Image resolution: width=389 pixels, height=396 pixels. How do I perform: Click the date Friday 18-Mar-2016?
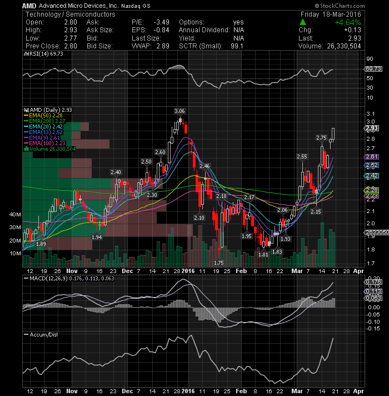pos(331,14)
